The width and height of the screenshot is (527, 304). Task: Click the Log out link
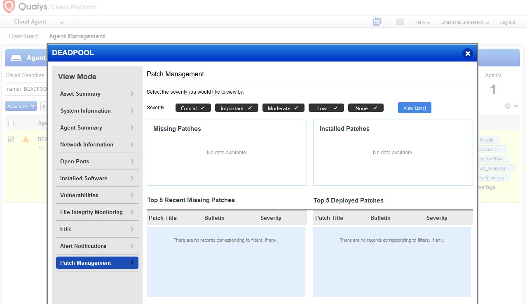(x=507, y=22)
